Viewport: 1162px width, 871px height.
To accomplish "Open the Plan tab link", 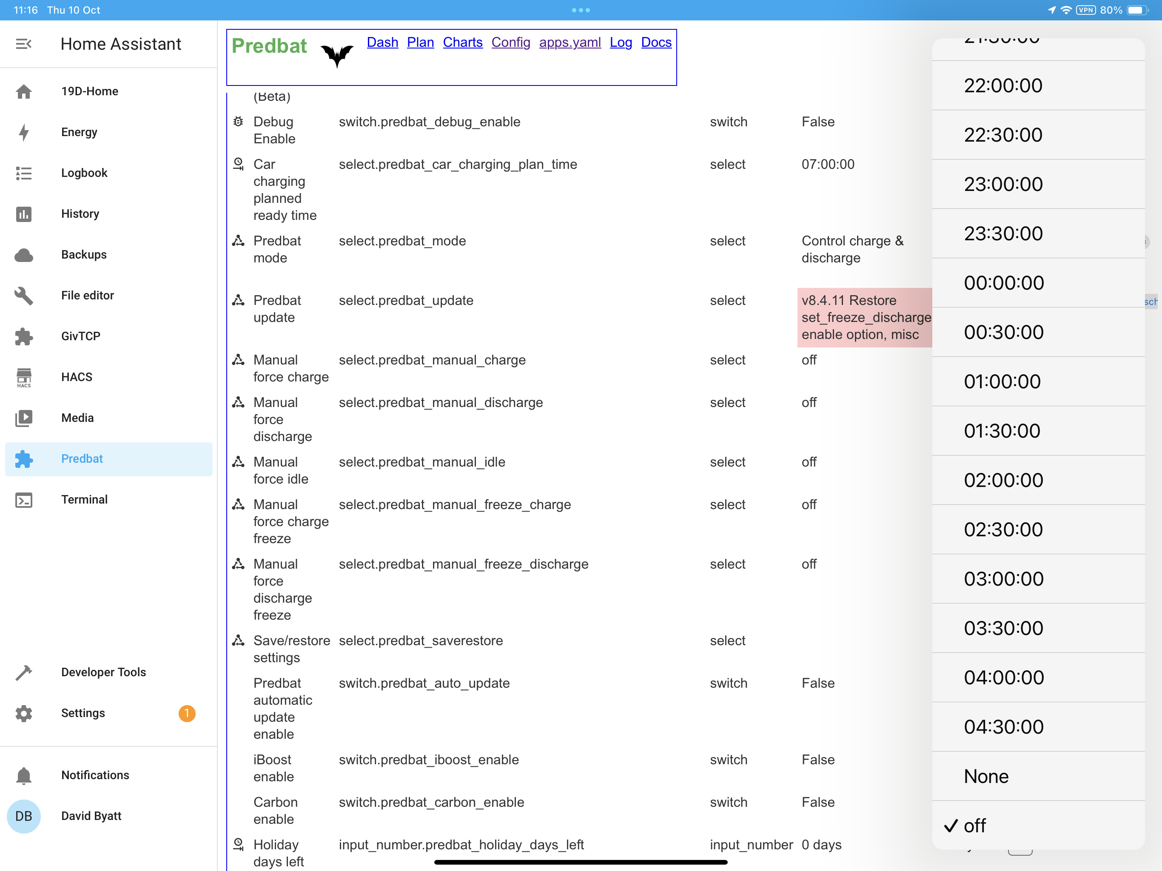I will (420, 42).
